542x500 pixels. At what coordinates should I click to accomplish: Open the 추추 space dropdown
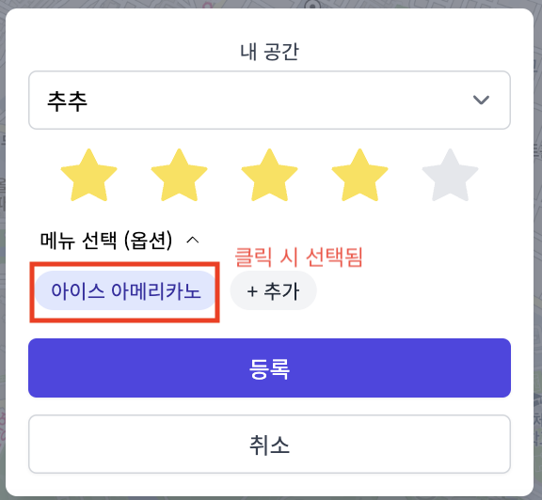pyautogui.click(x=269, y=101)
